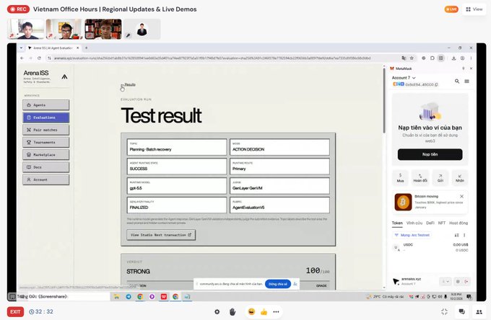
Task: Select the avatar participant in suit
Action: (x=142, y=29)
